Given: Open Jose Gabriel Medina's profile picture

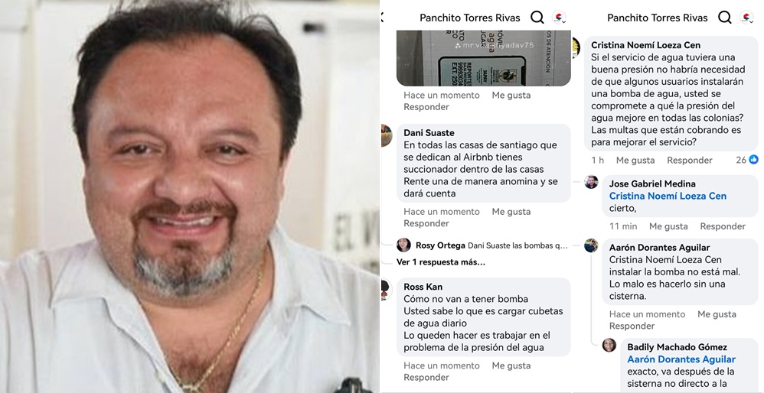Looking at the screenshot, I should pos(591,182).
